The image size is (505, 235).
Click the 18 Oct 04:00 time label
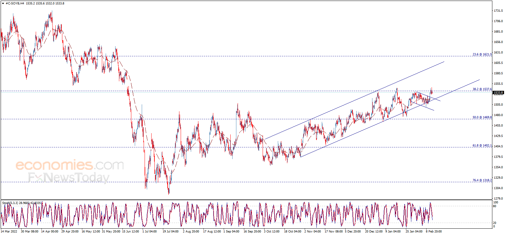[x=293, y=232]
